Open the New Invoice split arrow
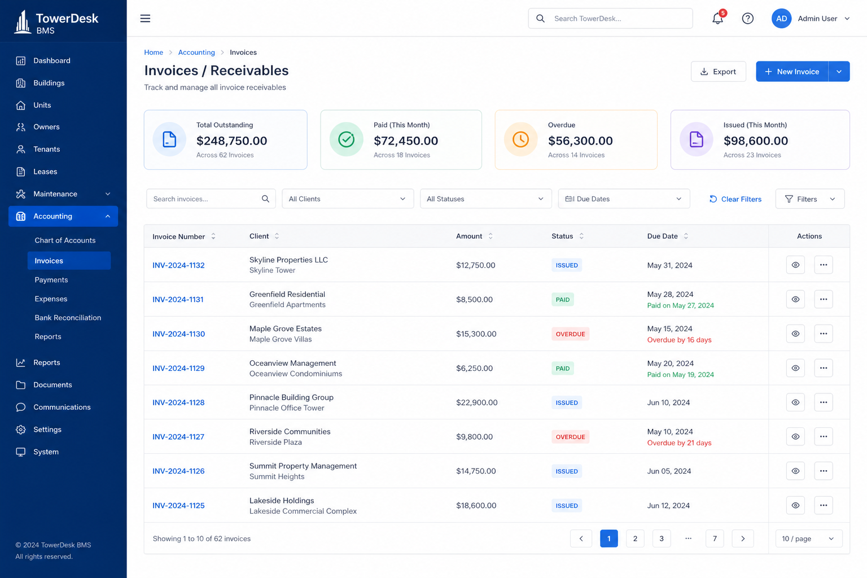This screenshot has width=867, height=578. coord(839,72)
